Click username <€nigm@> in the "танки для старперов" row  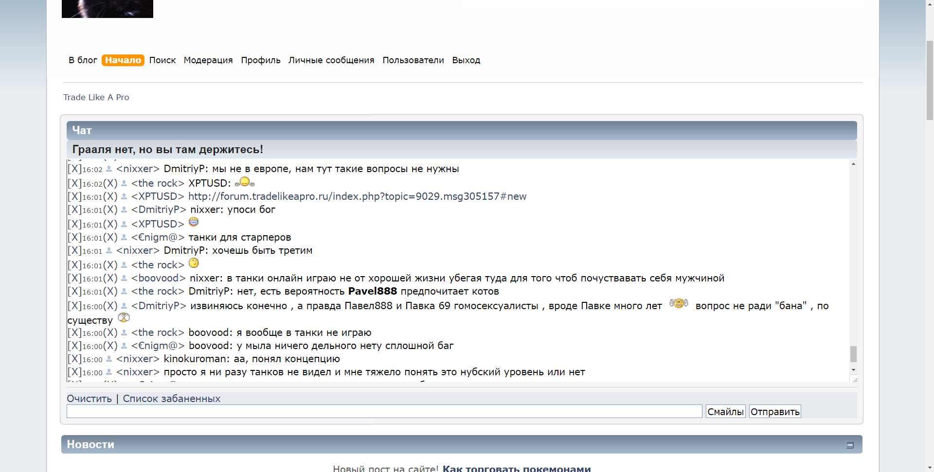pos(158,237)
